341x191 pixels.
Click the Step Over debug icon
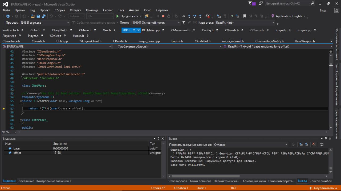pyautogui.click(x=195, y=16)
